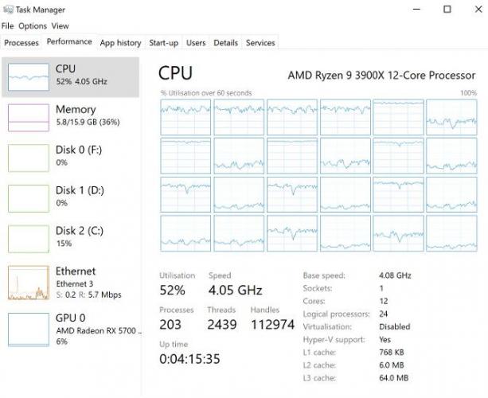Maximize the Task Manager window
The width and height of the screenshot is (488, 398).
[447, 10]
